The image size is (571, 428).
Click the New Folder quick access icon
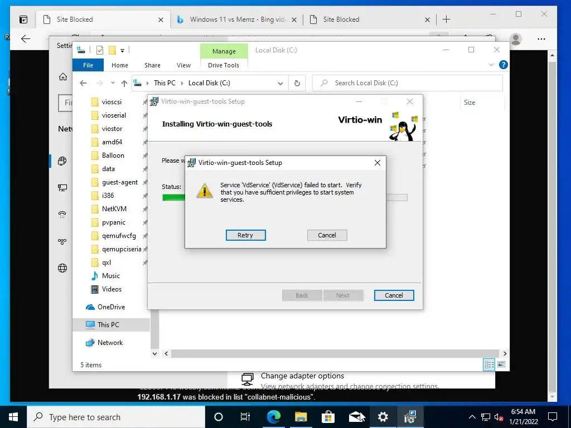[112, 50]
